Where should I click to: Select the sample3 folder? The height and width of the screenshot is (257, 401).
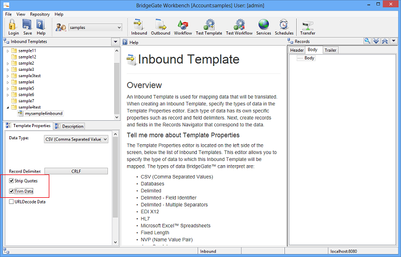tap(26, 70)
